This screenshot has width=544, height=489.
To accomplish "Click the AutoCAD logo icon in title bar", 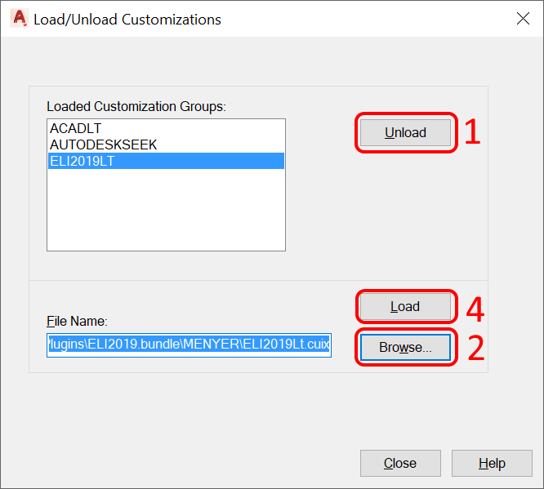I will click(19, 19).
